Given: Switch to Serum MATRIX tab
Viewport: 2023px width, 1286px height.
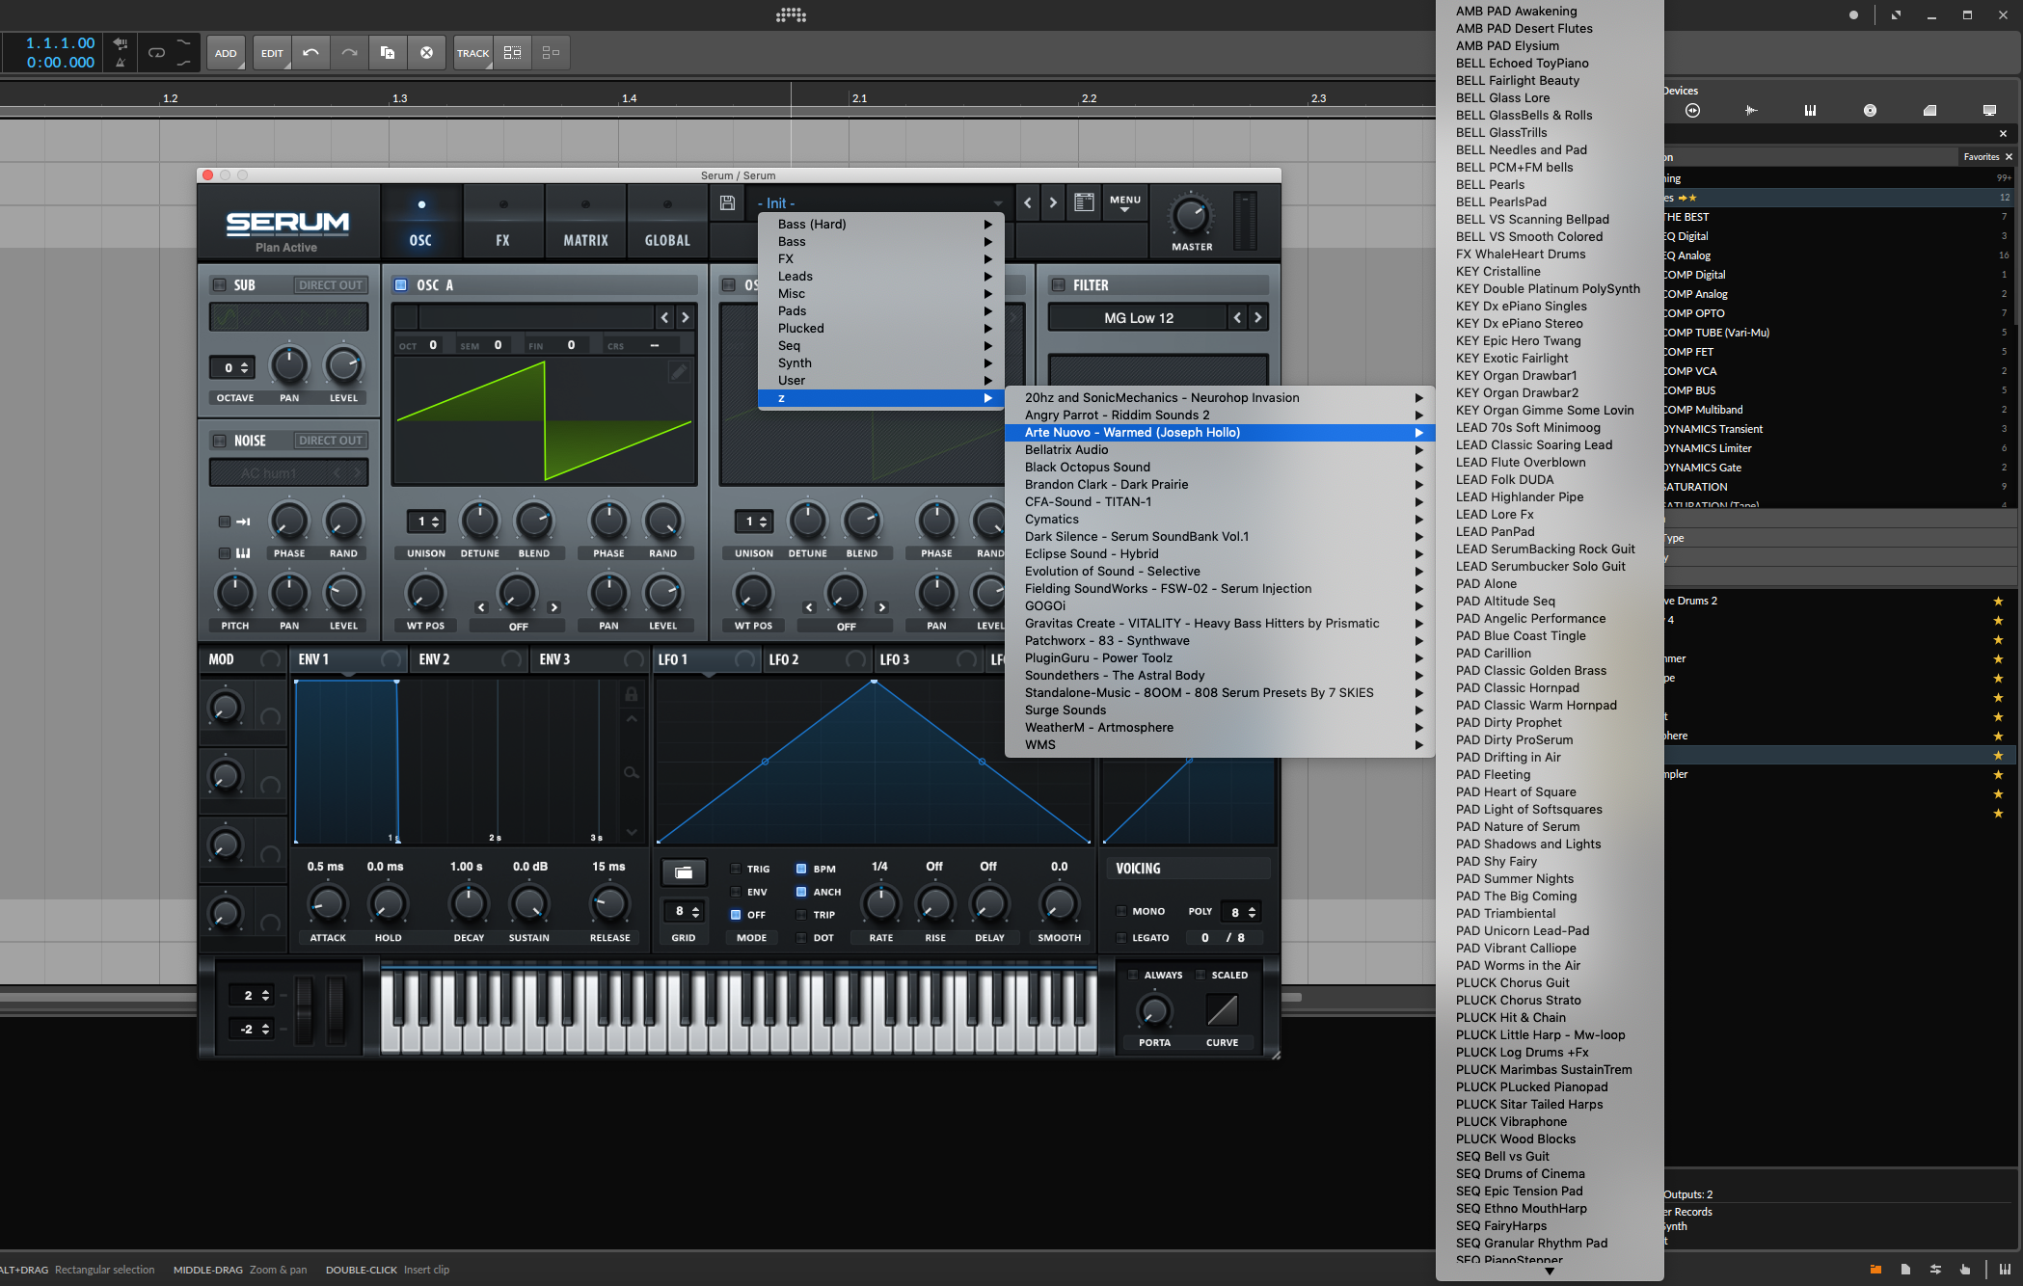Looking at the screenshot, I should click(585, 222).
